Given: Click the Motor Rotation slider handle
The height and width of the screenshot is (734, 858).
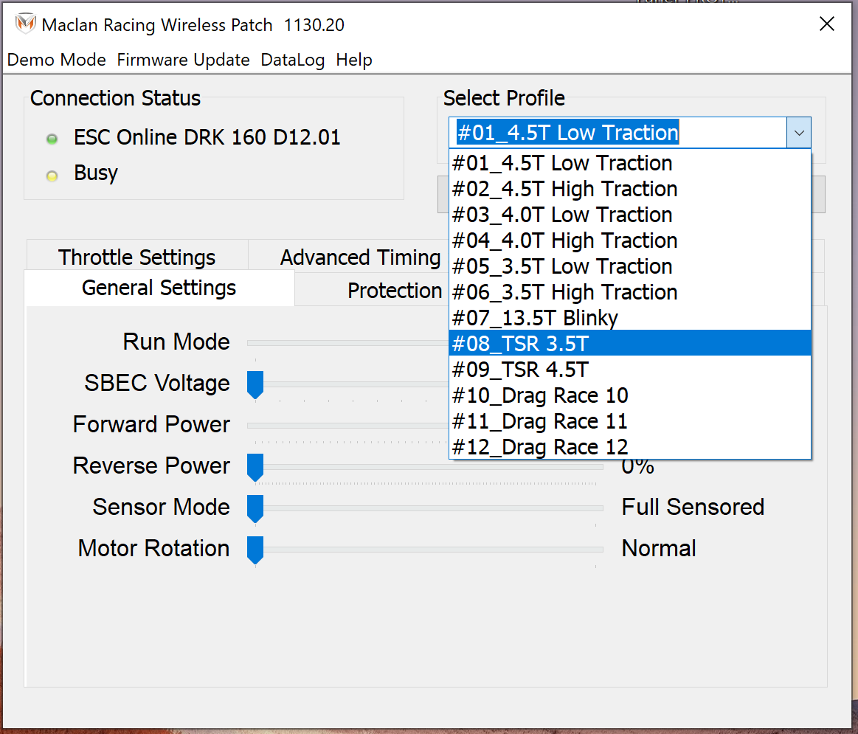Looking at the screenshot, I should [255, 550].
